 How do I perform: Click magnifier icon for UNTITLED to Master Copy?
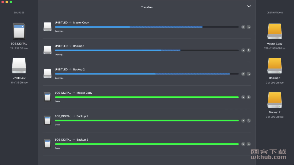click(x=249, y=27)
